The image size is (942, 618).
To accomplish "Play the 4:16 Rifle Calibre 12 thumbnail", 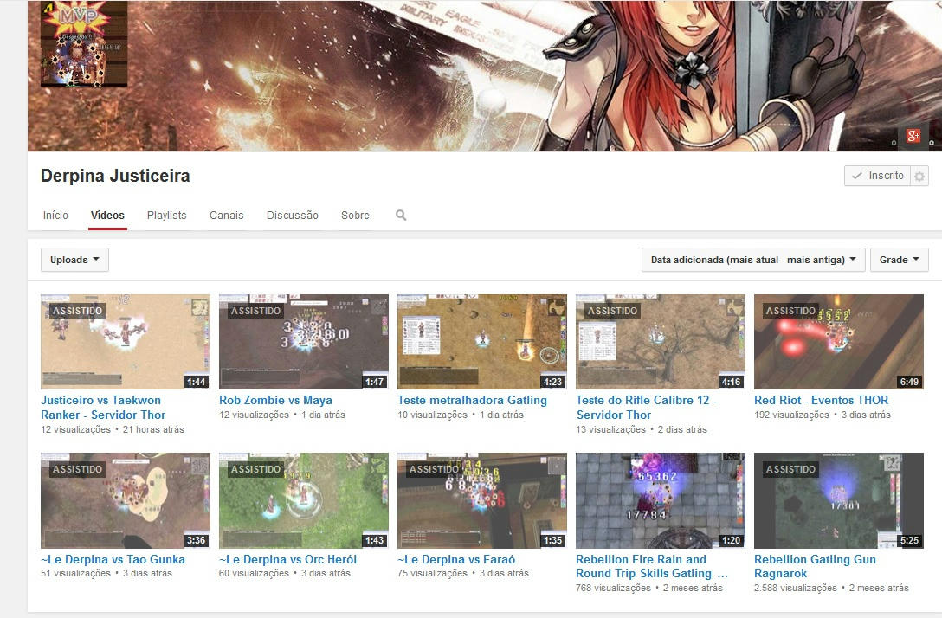I will point(661,342).
